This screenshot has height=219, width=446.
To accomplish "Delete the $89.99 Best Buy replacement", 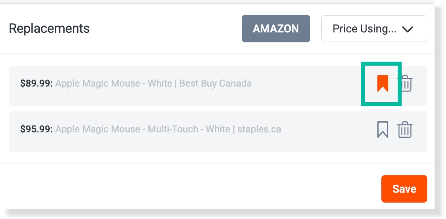I will tap(405, 84).
